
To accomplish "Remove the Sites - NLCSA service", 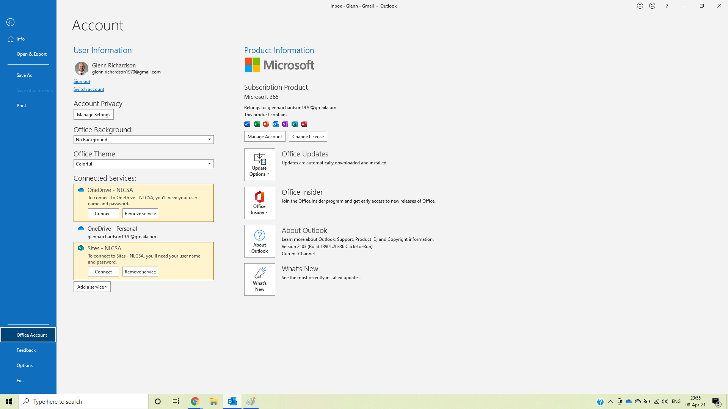I will (140, 272).
